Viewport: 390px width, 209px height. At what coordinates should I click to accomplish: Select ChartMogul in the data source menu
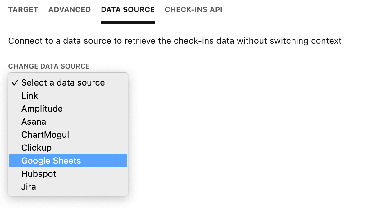point(45,135)
